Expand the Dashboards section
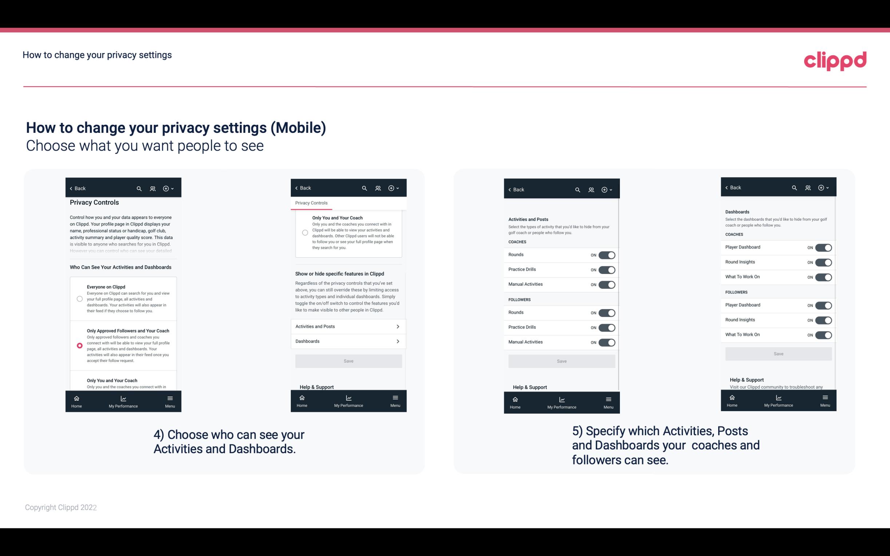This screenshot has width=890, height=556. [348, 341]
